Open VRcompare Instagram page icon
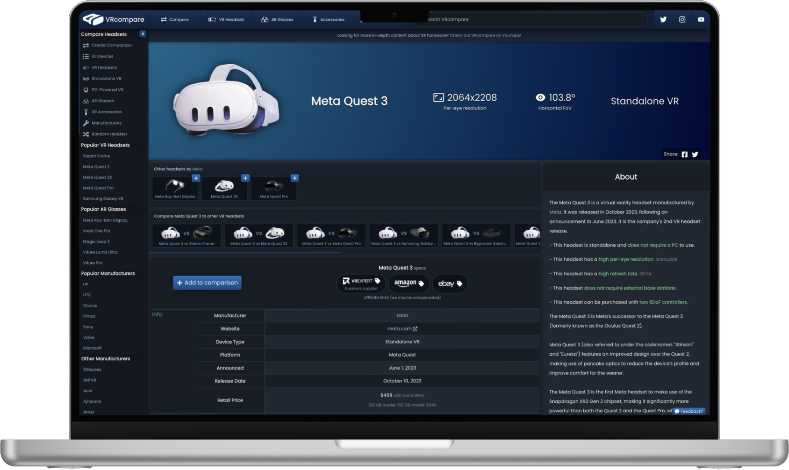This screenshot has width=789, height=470. [x=682, y=19]
